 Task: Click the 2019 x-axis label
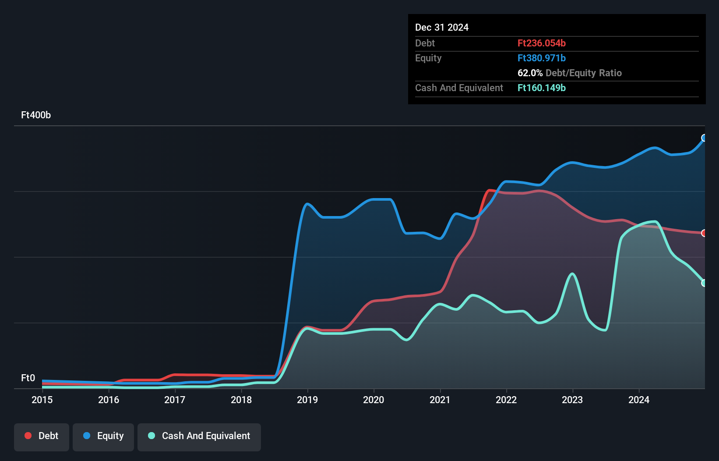coord(307,400)
